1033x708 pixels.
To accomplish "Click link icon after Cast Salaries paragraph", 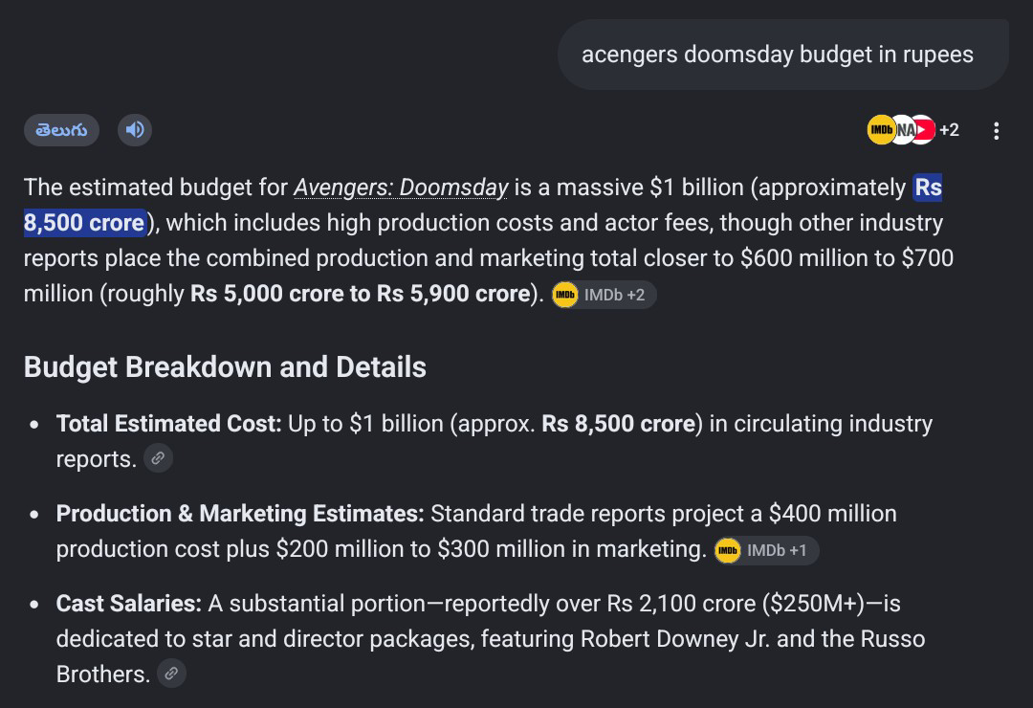I will click(171, 673).
